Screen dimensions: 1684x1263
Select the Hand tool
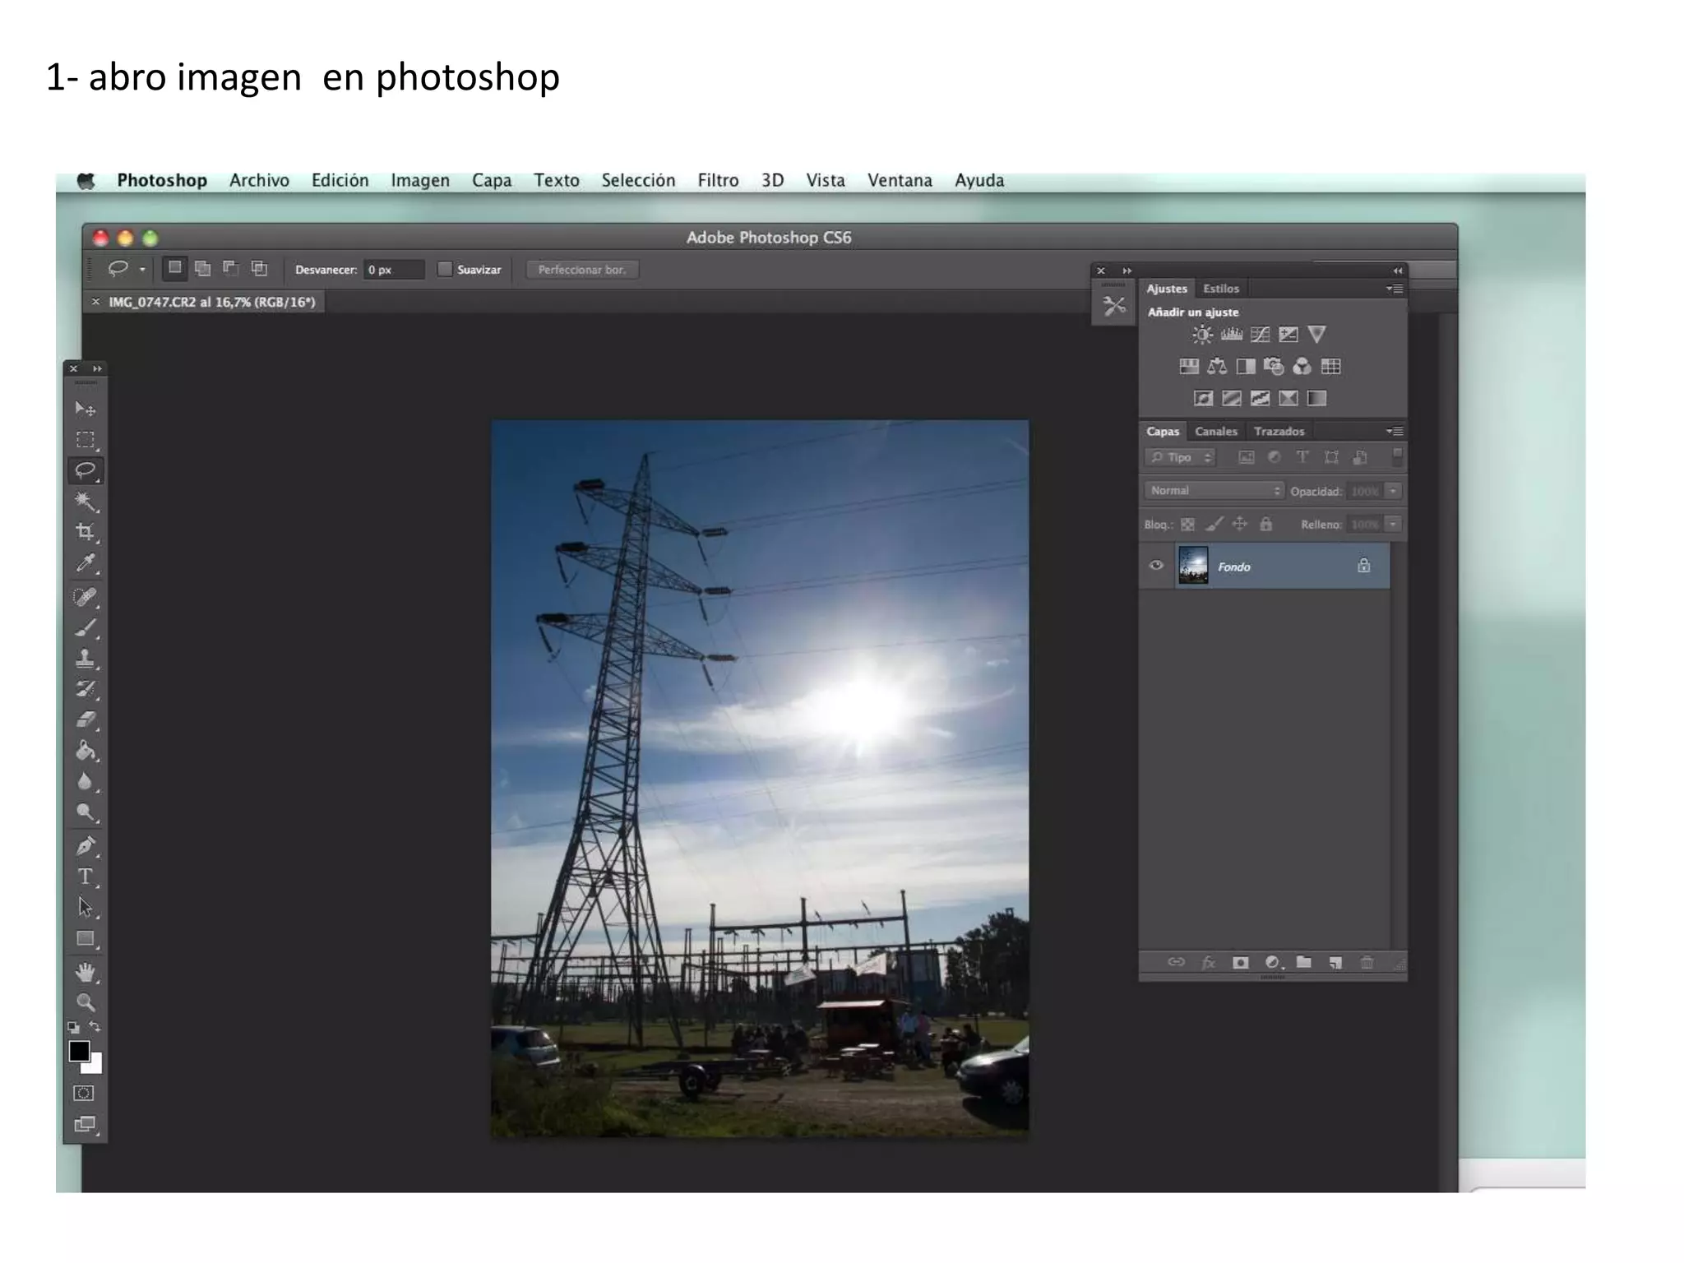point(85,972)
